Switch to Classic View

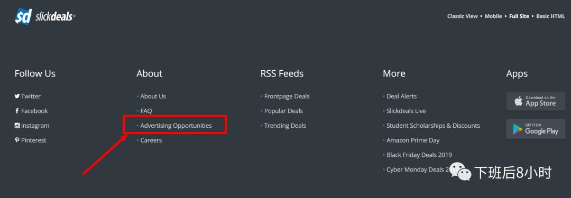(463, 16)
